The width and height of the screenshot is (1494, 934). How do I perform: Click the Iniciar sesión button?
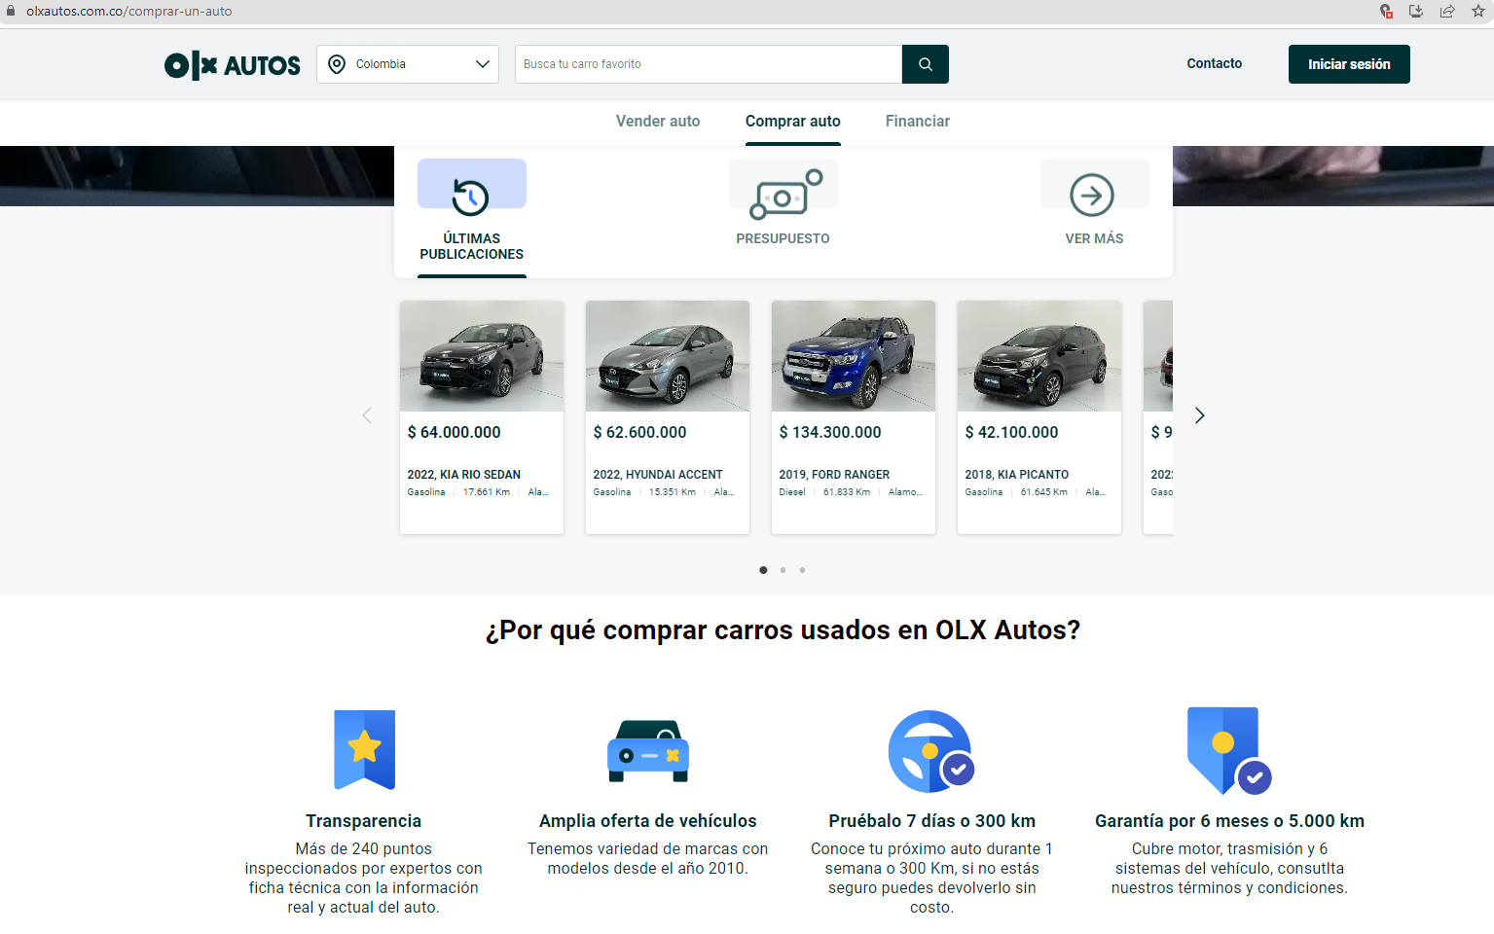coord(1348,63)
